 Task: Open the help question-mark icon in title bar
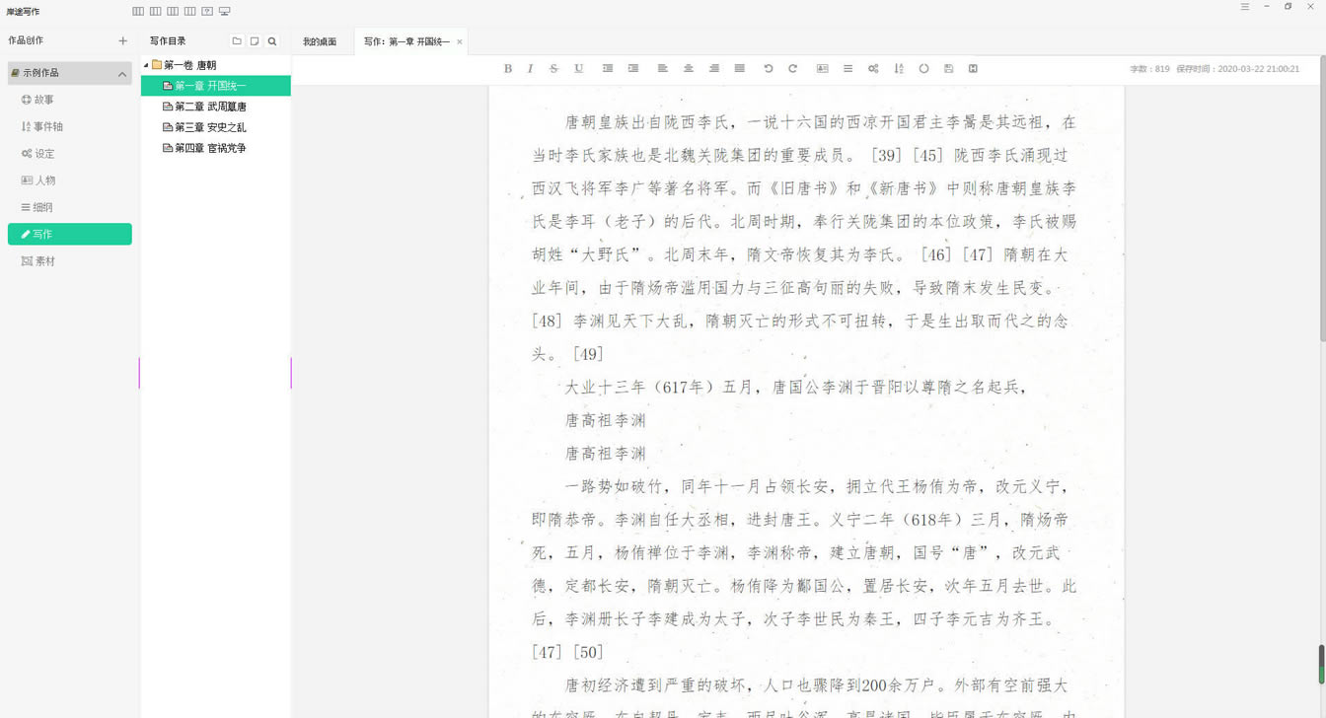[x=207, y=12]
